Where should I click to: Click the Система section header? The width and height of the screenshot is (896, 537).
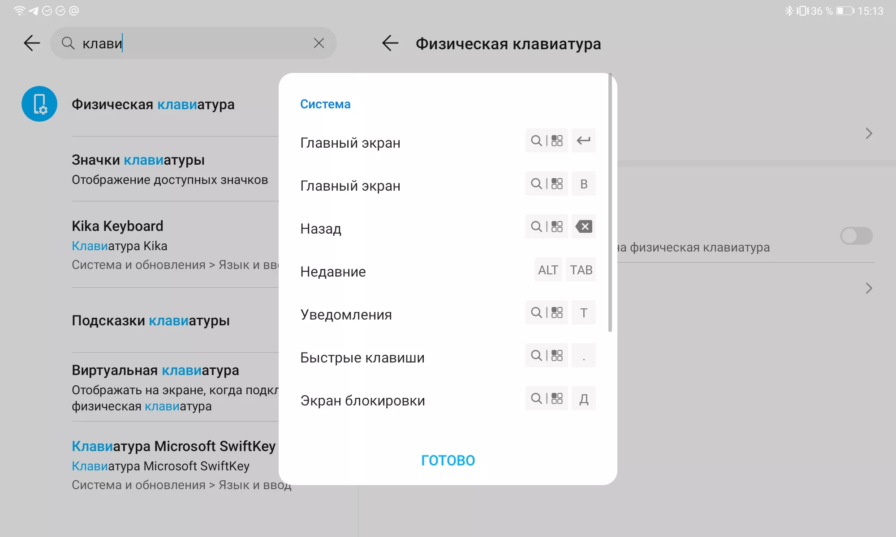325,104
